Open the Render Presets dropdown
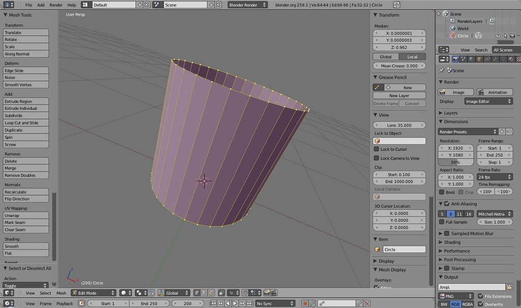521x308 pixels. pyautogui.click(x=468, y=132)
